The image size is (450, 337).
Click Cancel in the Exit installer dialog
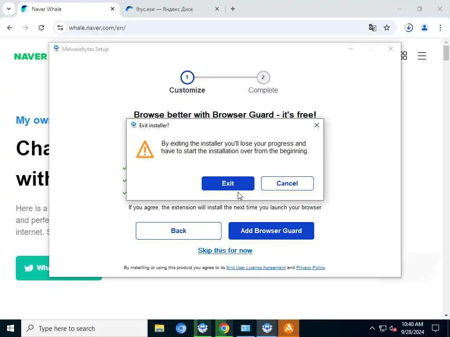(287, 183)
